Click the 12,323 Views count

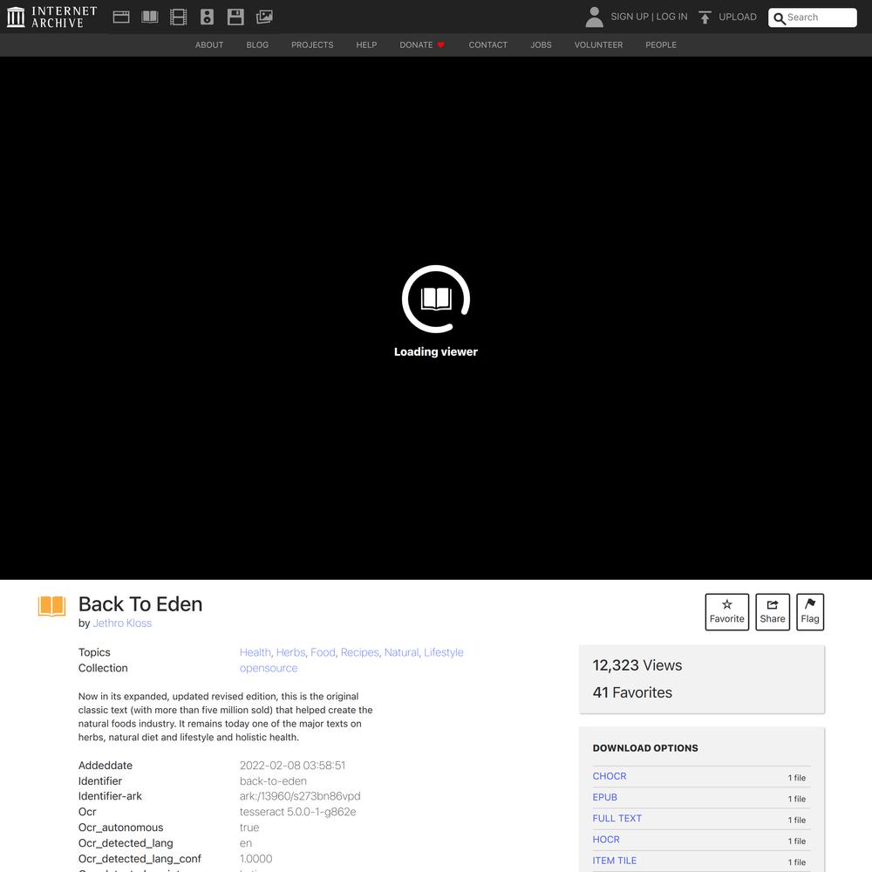[637, 665]
